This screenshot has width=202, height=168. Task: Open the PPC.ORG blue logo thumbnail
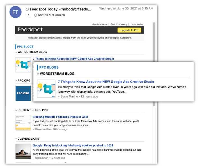[23, 93]
